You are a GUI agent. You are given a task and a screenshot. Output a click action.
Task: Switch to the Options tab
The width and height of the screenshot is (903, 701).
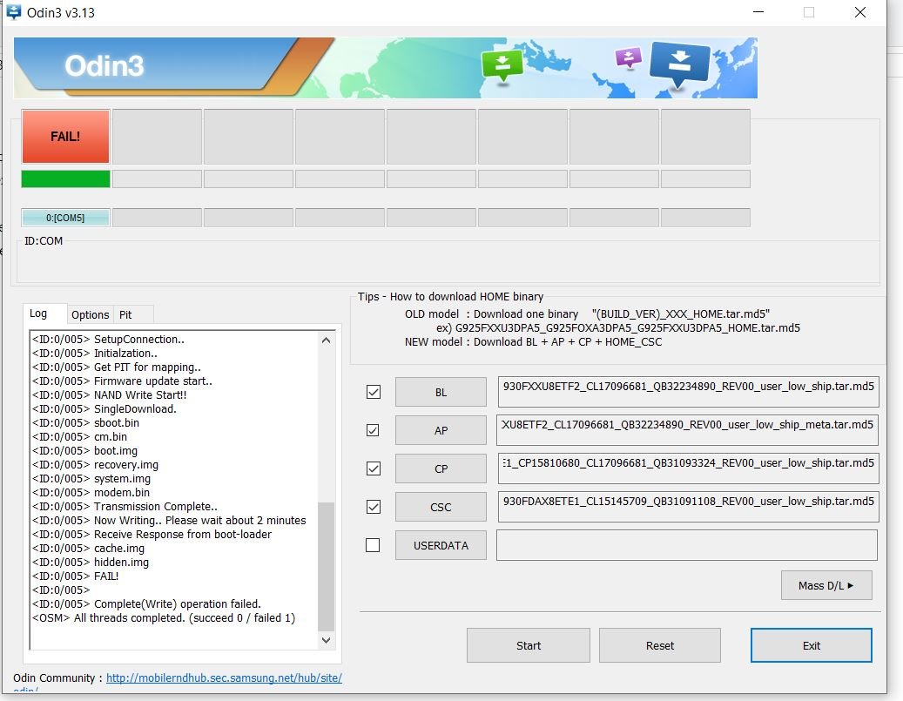pos(90,314)
